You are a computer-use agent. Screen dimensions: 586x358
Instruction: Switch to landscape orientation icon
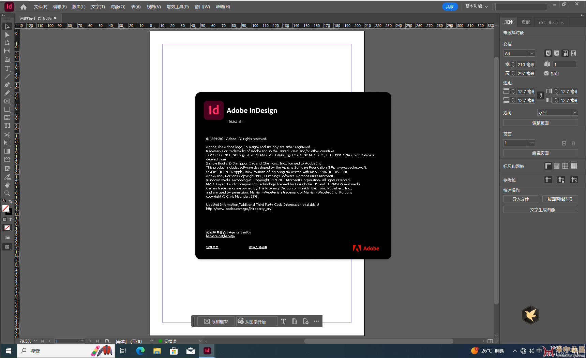[x=574, y=53]
